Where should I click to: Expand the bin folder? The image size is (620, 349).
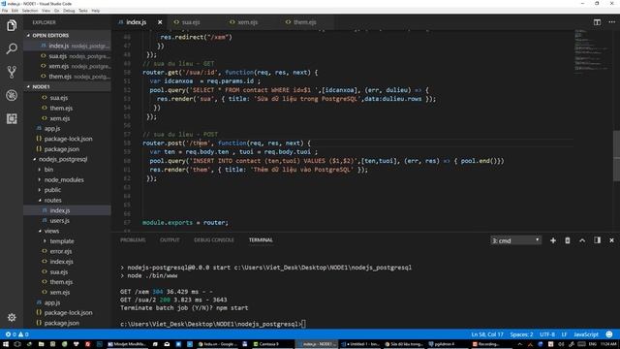48,170
